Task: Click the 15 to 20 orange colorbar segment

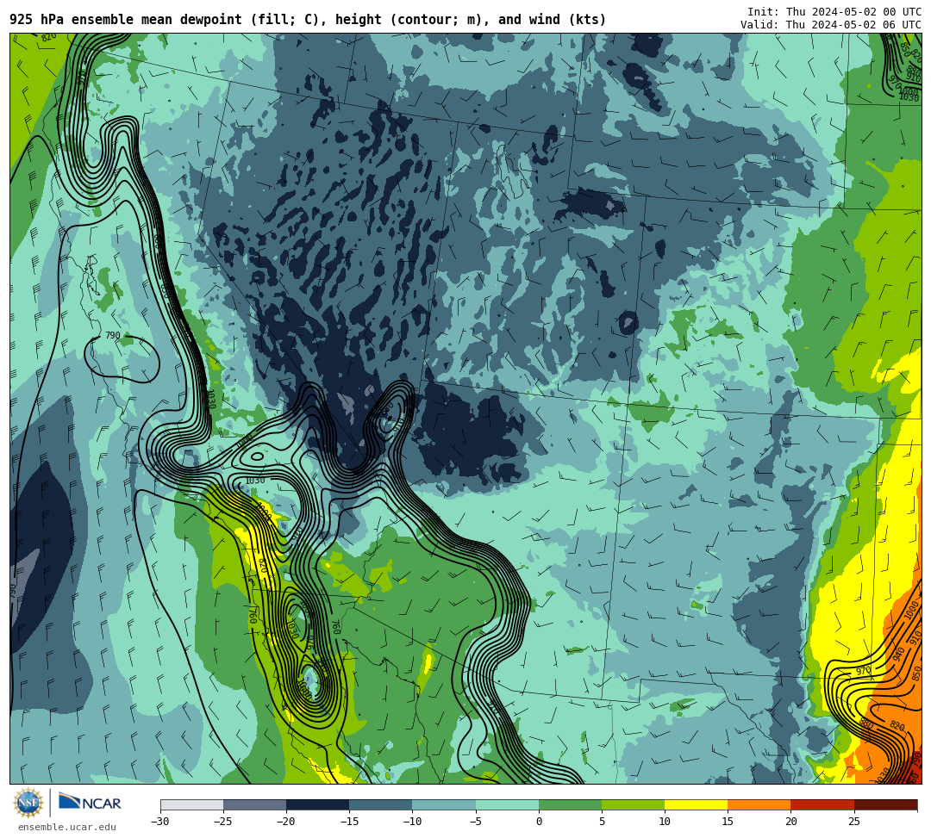Action: click(x=759, y=804)
